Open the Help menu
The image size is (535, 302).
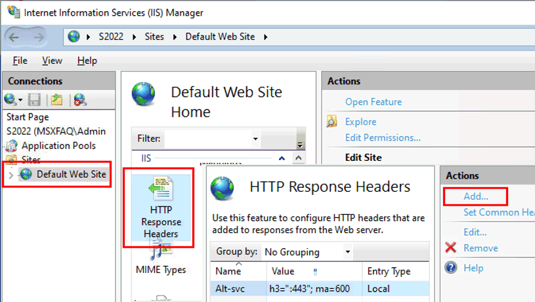pyautogui.click(x=87, y=61)
